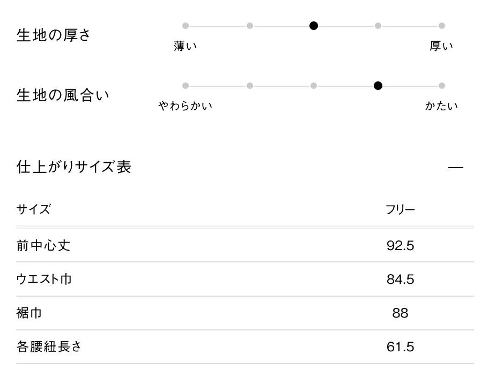Click the 61.5 value for 各腰紐長さ
488x377 pixels.
pyautogui.click(x=400, y=347)
